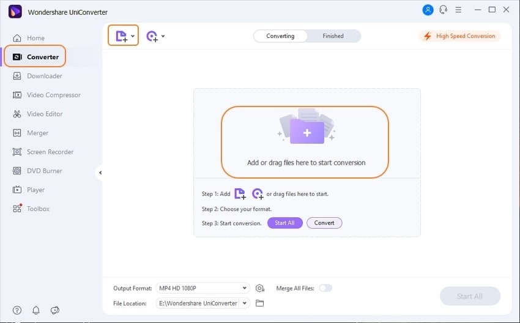Click the purple Start All button in Step 3
Image resolution: width=520 pixels, height=323 pixels.
pos(285,223)
